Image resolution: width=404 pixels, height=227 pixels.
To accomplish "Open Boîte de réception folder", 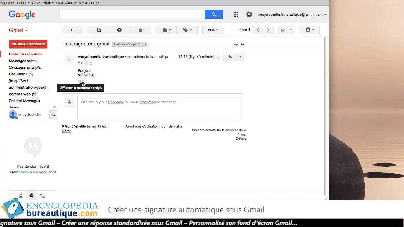I will [25, 54].
